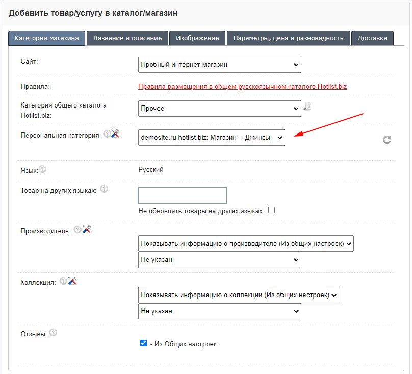The height and width of the screenshot is (374, 412).
Task: Click 'Товар на других языках' text field
Action: pos(182,196)
